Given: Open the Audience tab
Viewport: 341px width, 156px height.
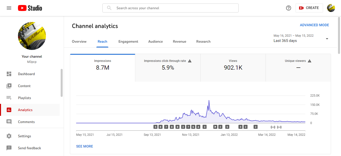Looking at the screenshot, I should pos(156,41).
